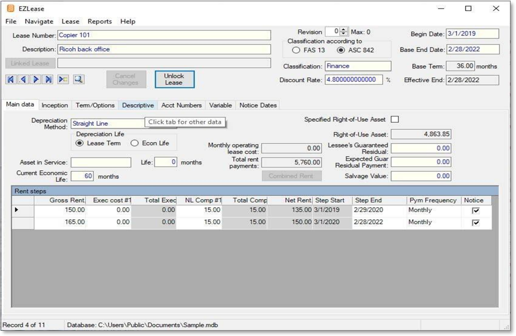Click the Base Term 36.00 field
Screen dimensions: 516x336
click(x=460, y=66)
